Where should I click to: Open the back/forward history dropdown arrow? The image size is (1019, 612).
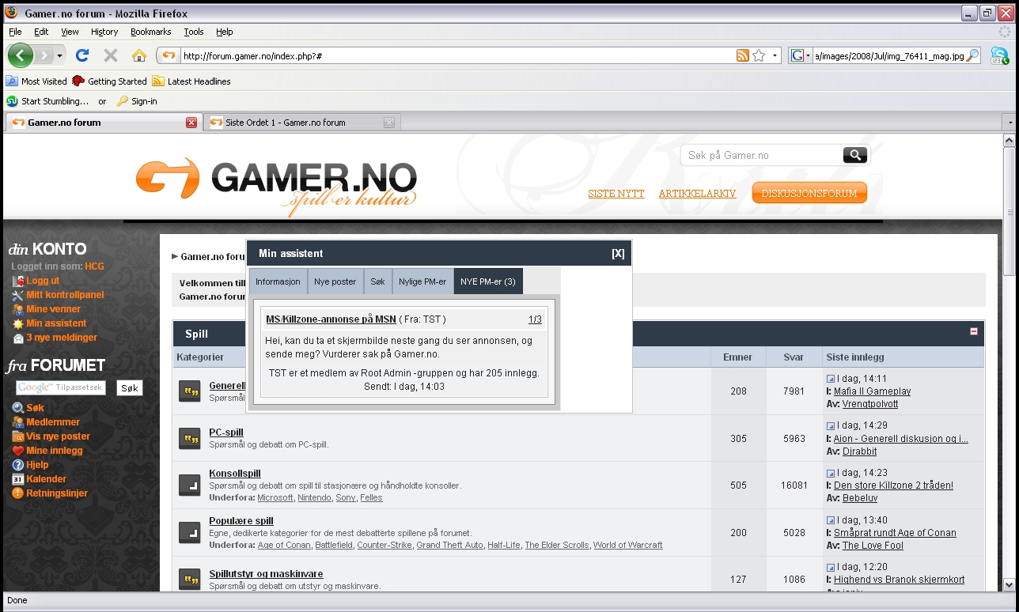tap(60, 56)
